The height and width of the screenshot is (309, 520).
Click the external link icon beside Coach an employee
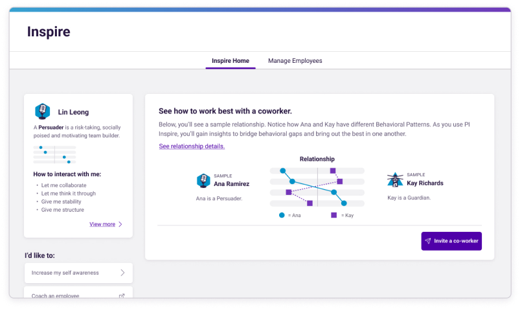click(x=122, y=296)
